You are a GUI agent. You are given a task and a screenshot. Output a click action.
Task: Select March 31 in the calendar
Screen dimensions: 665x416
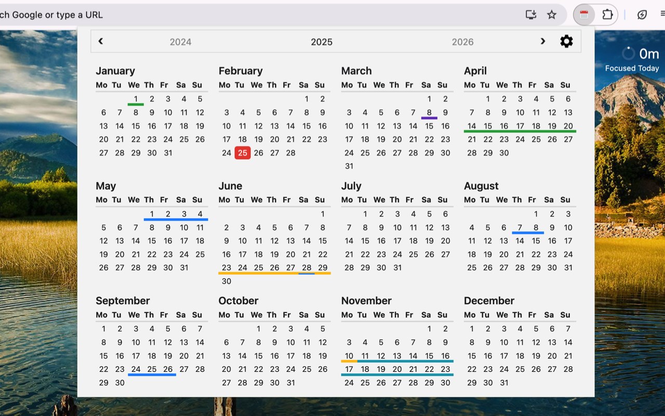click(x=349, y=166)
